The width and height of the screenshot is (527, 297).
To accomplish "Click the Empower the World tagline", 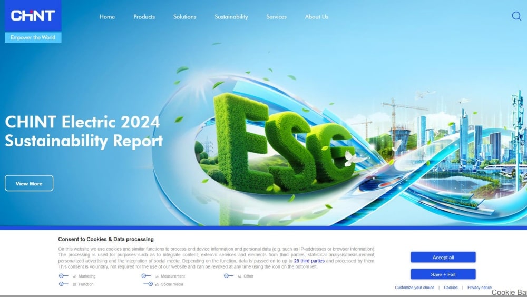I will [33, 37].
